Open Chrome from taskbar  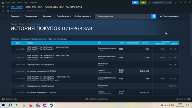coord(38,105)
